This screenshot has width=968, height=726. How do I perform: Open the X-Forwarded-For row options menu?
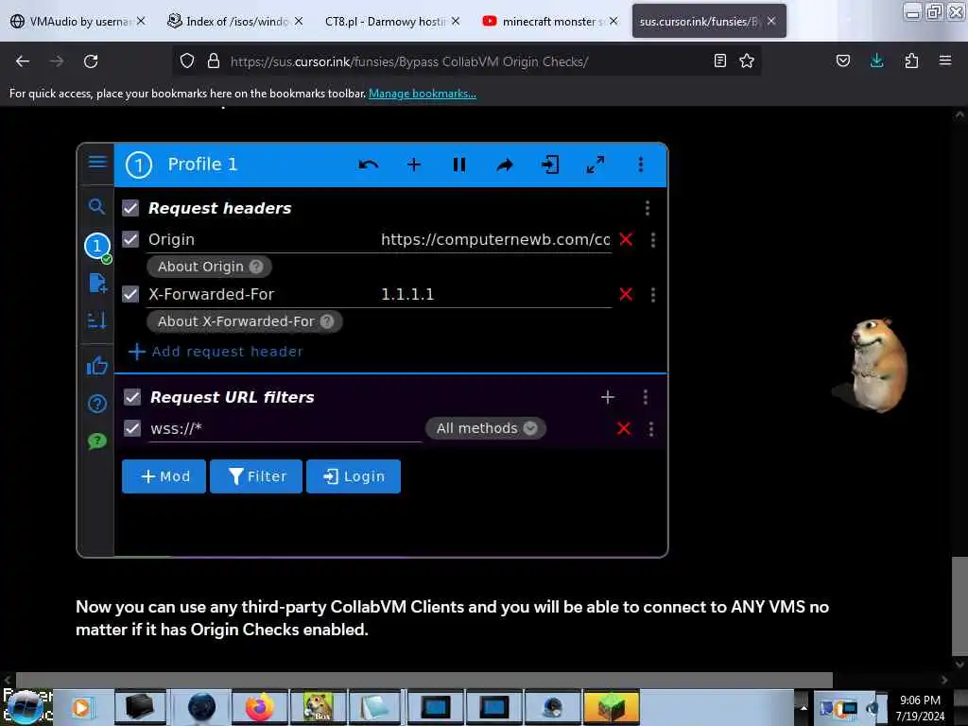(652, 295)
